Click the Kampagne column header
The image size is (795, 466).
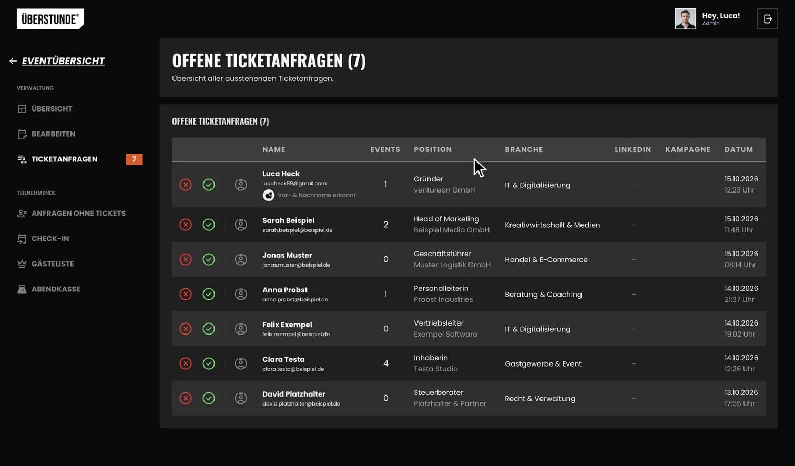(688, 150)
